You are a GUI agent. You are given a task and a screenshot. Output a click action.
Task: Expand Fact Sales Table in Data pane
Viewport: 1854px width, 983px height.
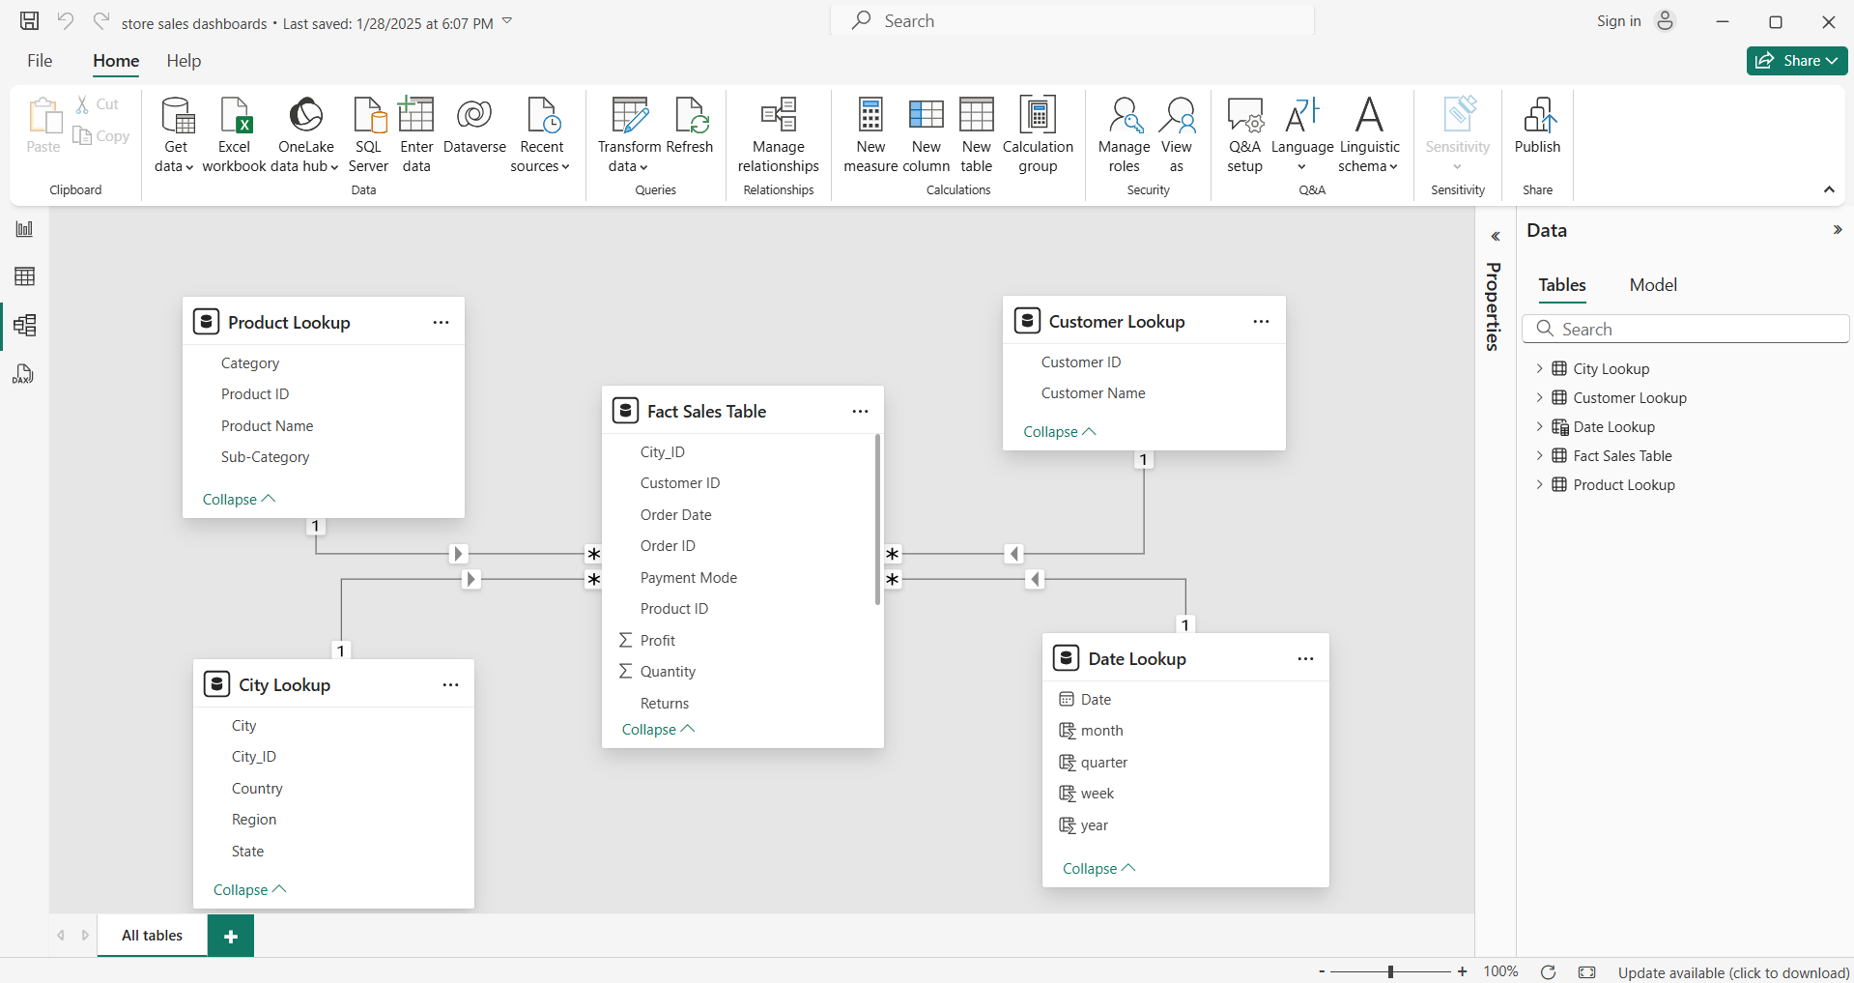[x=1540, y=455]
